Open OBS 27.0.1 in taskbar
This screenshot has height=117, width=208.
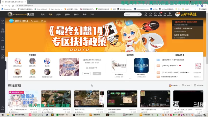tap(80, 115)
